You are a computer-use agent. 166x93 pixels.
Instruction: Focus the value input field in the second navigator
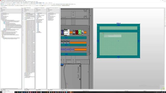point(29,12)
